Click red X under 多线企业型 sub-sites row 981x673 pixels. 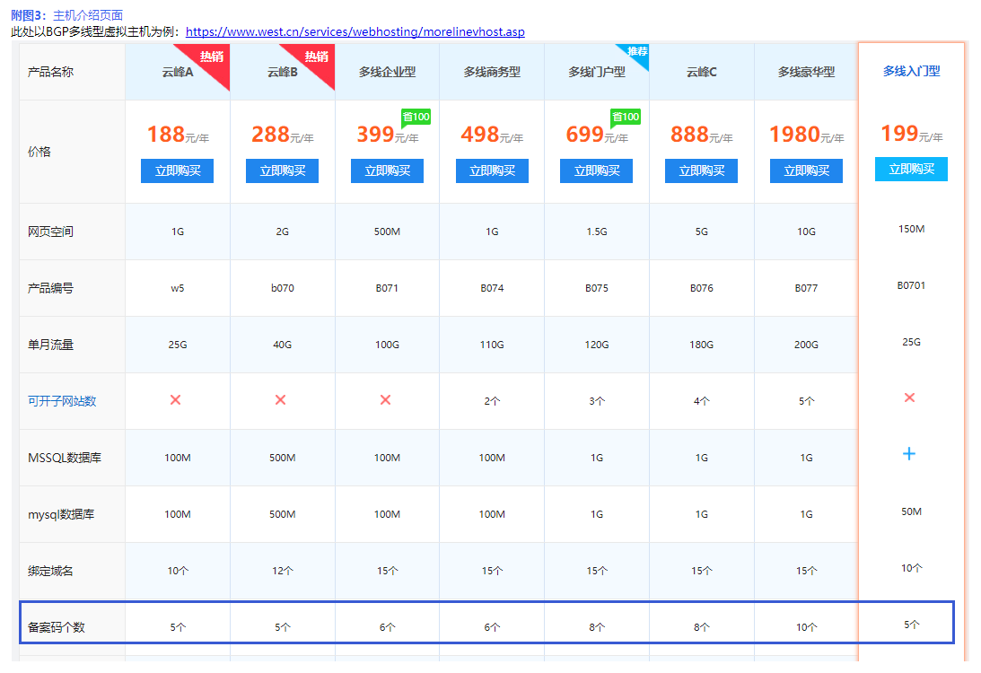click(386, 400)
